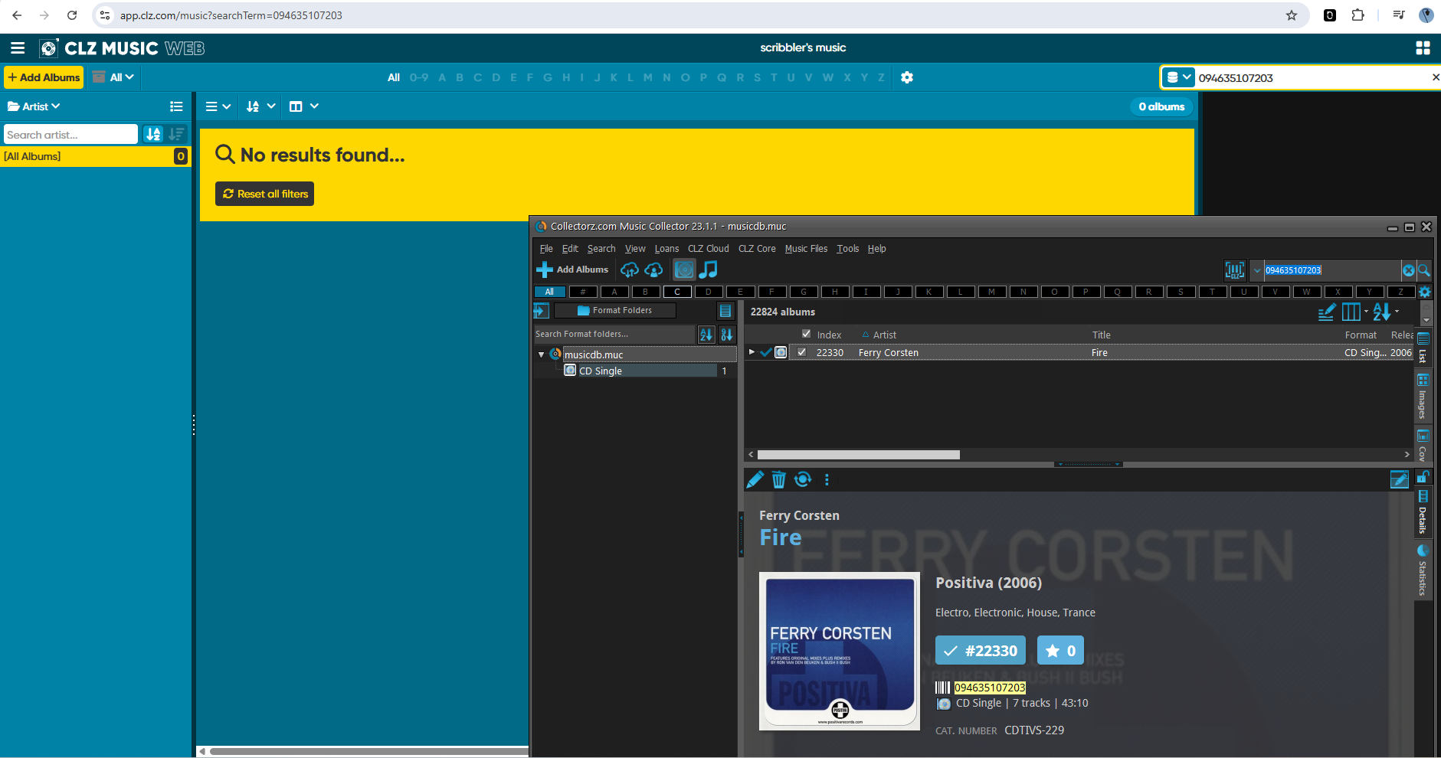Click the Ferry Corsten Fire cover thumbnail
The width and height of the screenshot is (1441, 758).
[839, 651]
